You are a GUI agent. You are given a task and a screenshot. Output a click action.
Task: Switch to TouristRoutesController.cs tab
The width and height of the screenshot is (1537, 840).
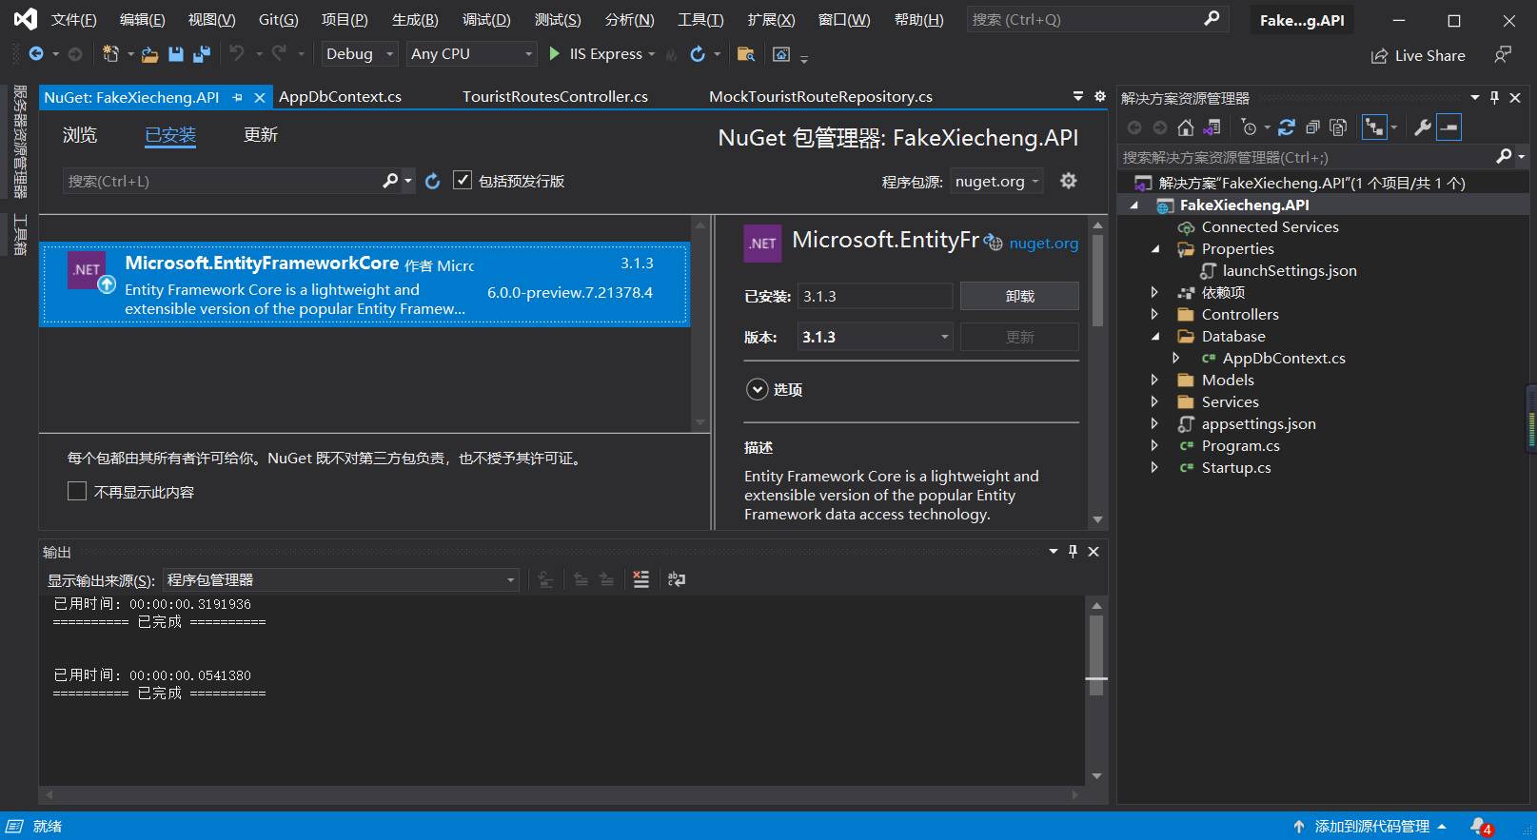click(555, 97)
